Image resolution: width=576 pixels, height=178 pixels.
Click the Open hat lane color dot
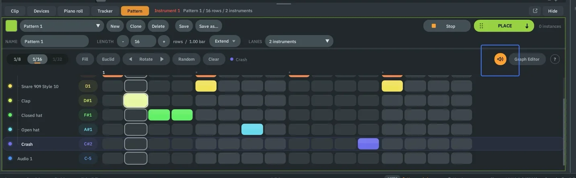(10, 129)
